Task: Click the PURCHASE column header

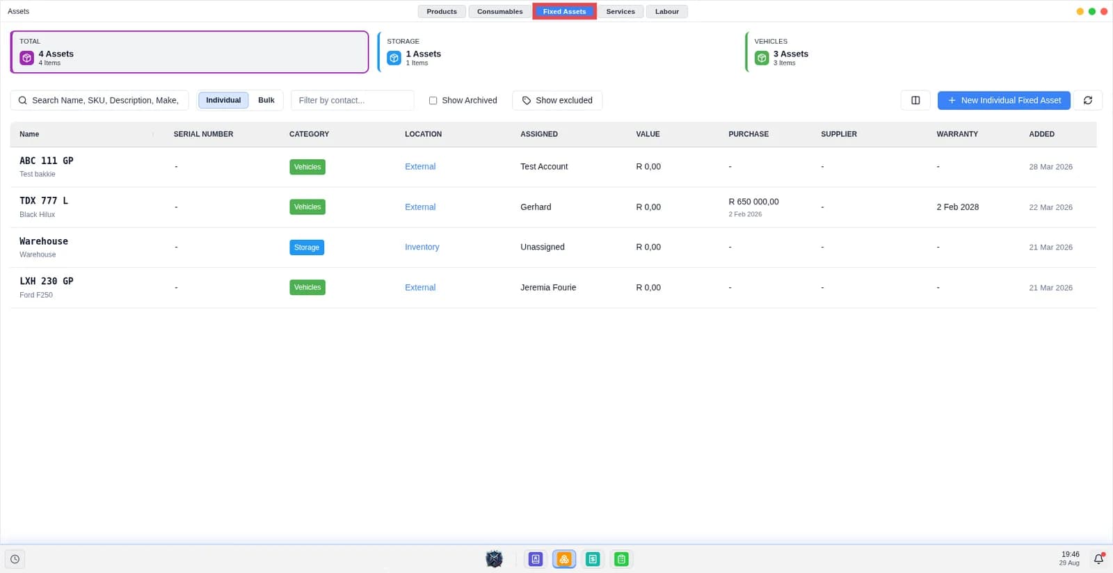Action: tap(748, 134)
